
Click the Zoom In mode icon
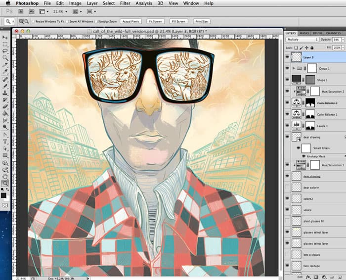pyautogui.click(x=21, y=21)
